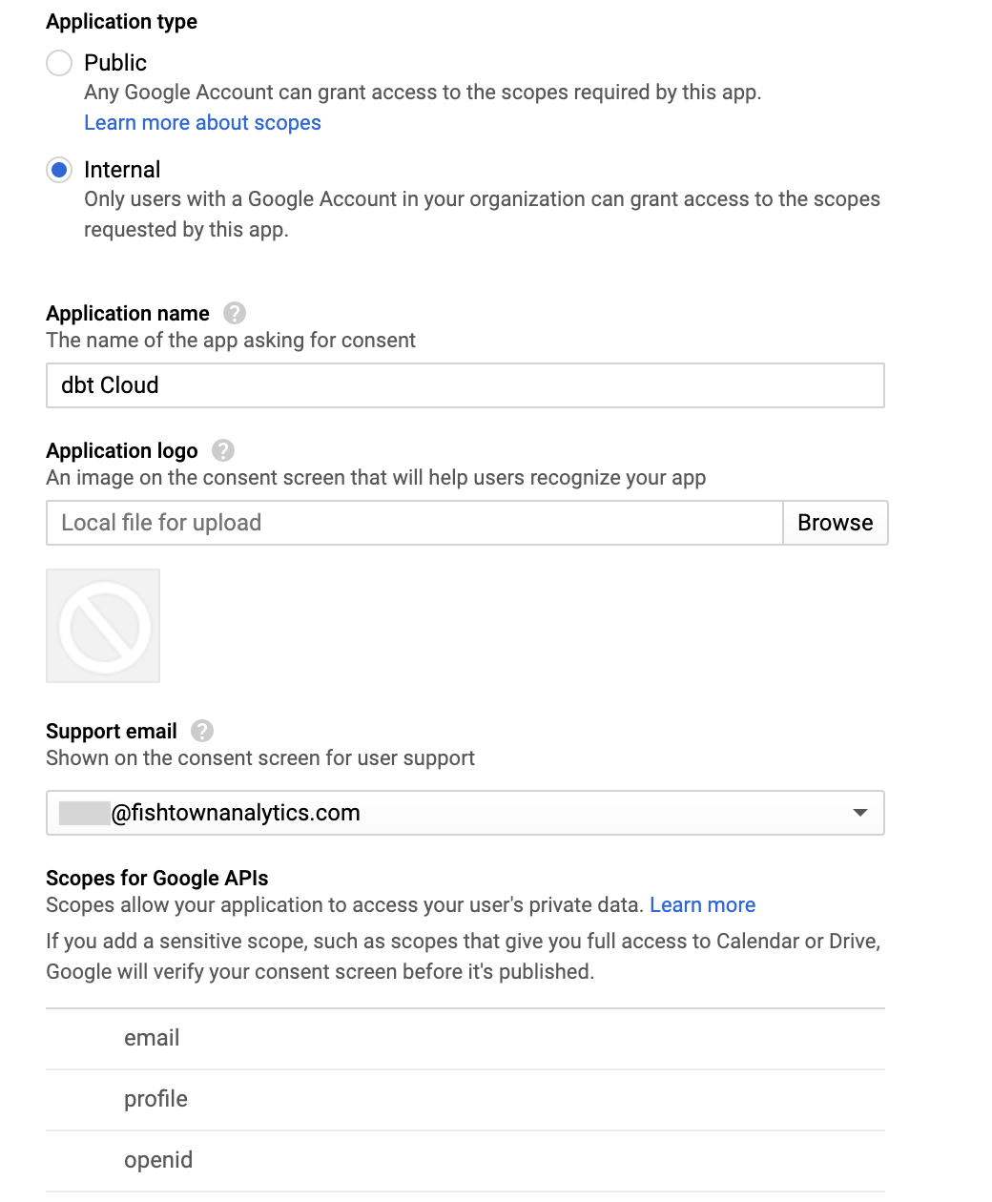Click the blocked logo placeholder image

(102, 626)
